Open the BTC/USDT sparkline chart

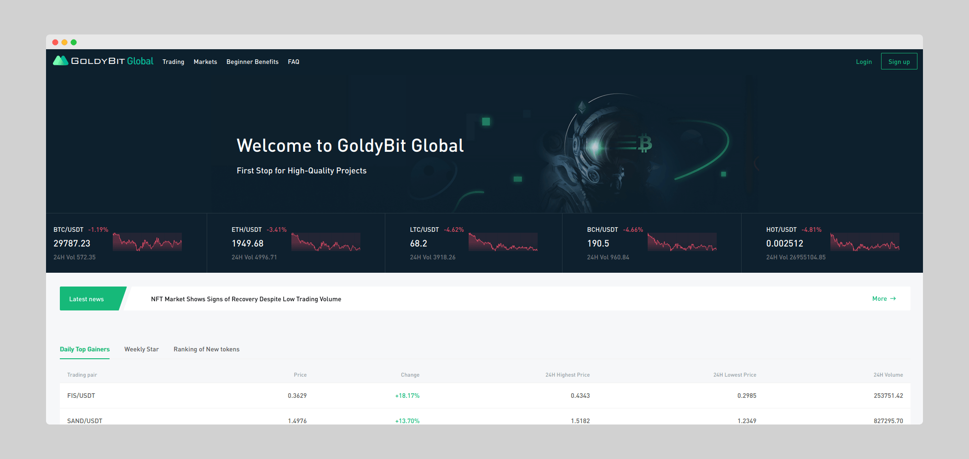[147, 242]
